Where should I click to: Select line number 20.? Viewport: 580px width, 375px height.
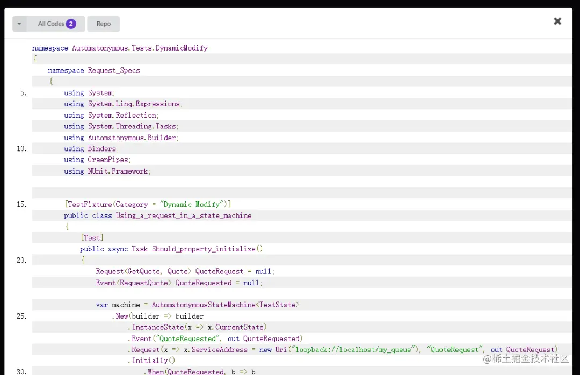click(21, 260)
